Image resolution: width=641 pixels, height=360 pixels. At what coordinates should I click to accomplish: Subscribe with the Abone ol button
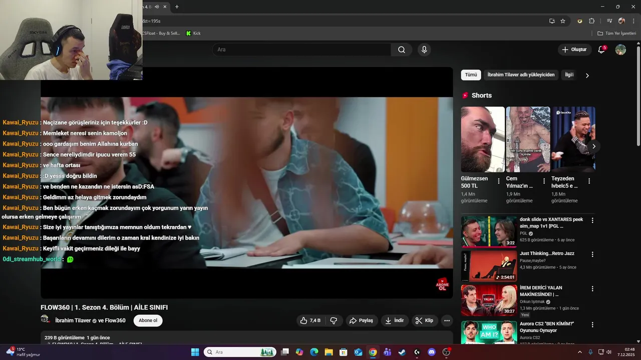[148, 320]
